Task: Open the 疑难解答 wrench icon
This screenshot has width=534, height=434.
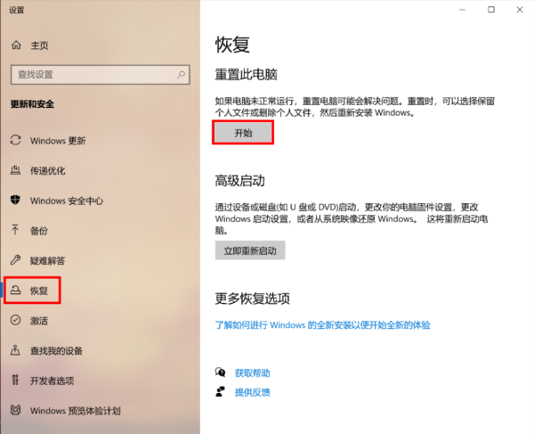Action: tap(16, 260)
